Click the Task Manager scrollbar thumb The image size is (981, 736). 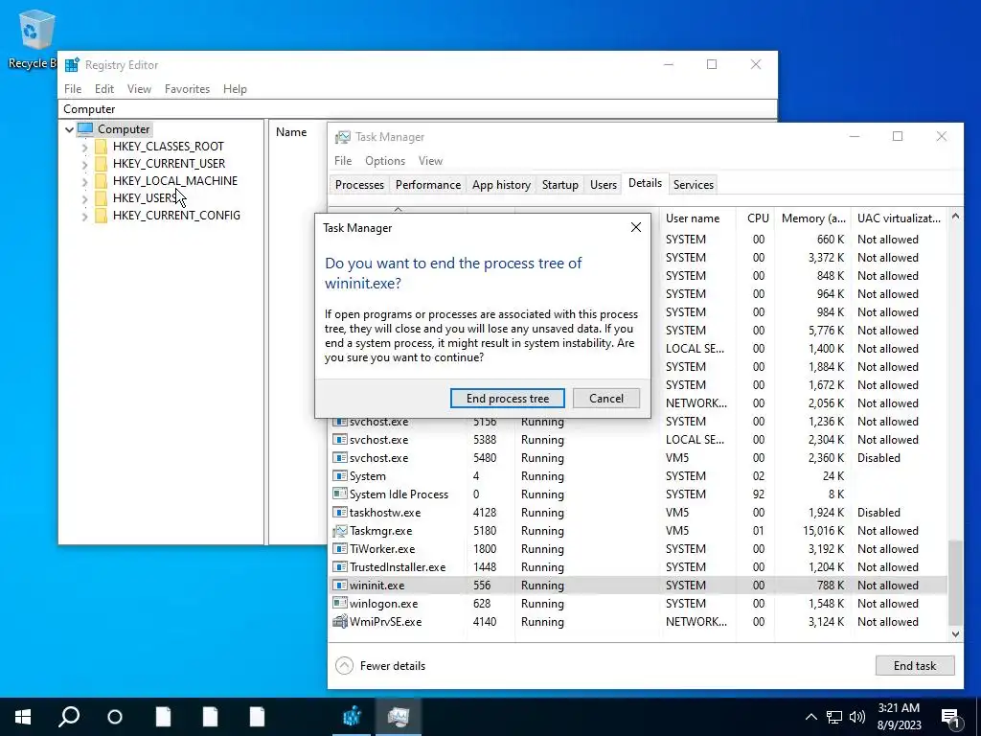[x=955, y=583]
